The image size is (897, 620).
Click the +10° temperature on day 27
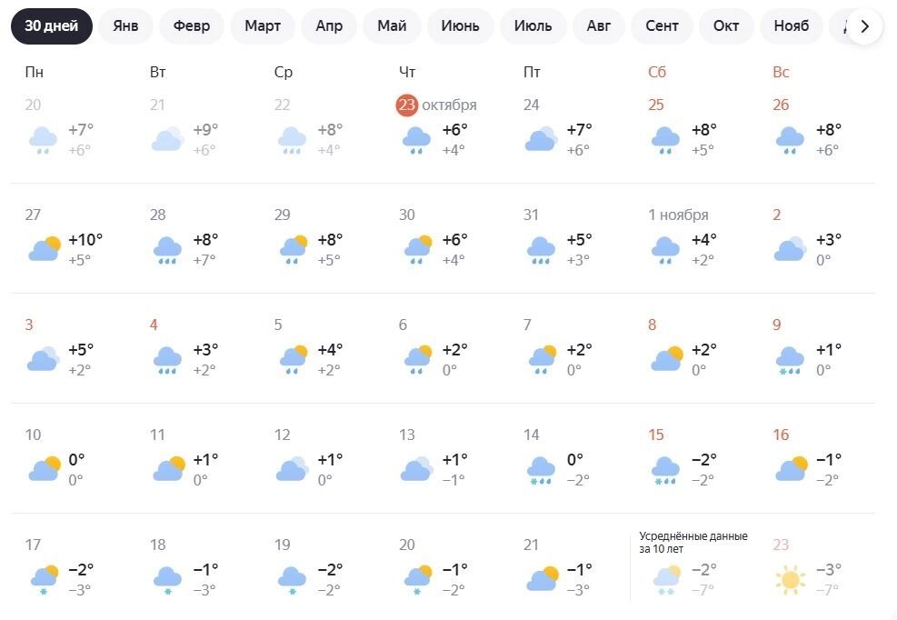click(x=85, y=240)
